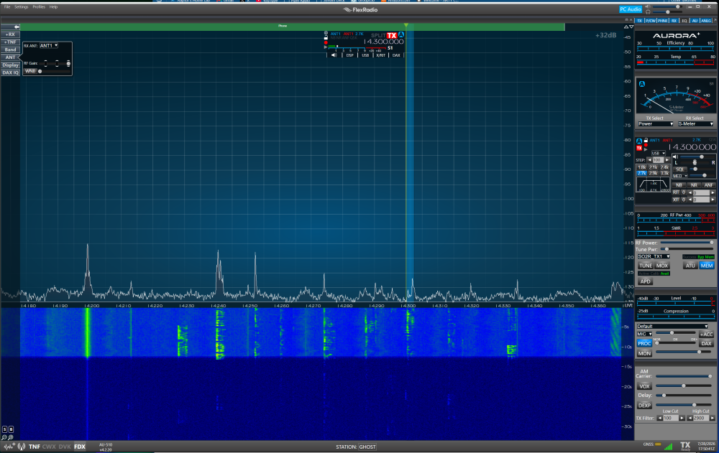This screenshot has height=453, width=719.
Task: Click the MOX button
Action: pos(661,266)
